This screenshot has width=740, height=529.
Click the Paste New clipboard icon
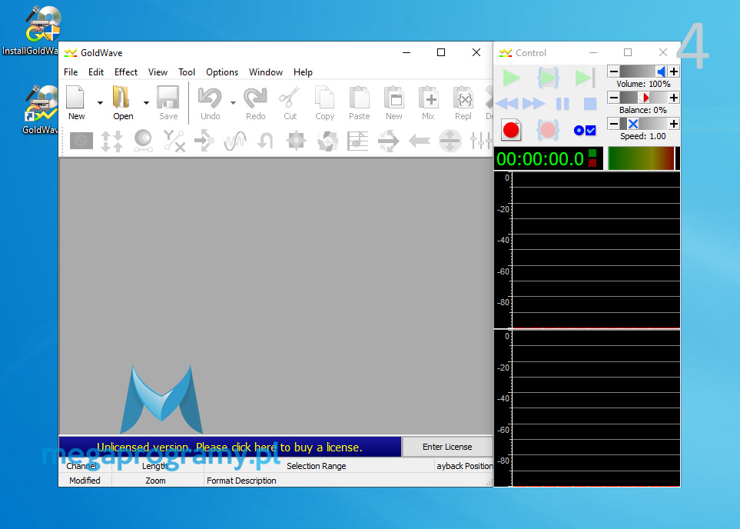393,102
